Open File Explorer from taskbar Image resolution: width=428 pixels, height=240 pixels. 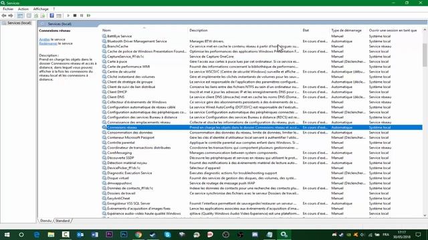click(51, 235)
